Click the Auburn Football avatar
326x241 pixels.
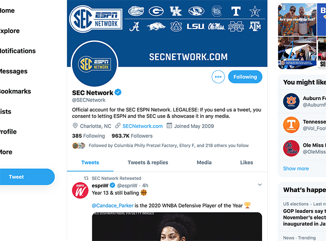point(291,101)
